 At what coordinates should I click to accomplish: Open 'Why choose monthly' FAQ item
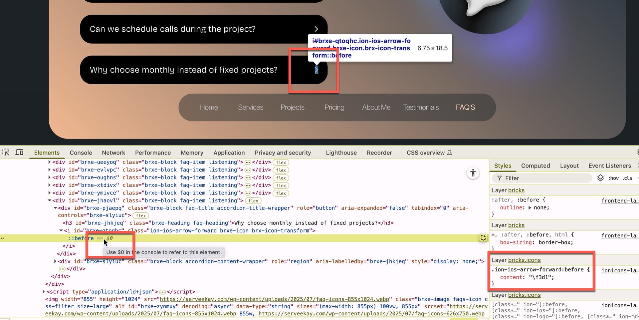click(x=204, y=70)
